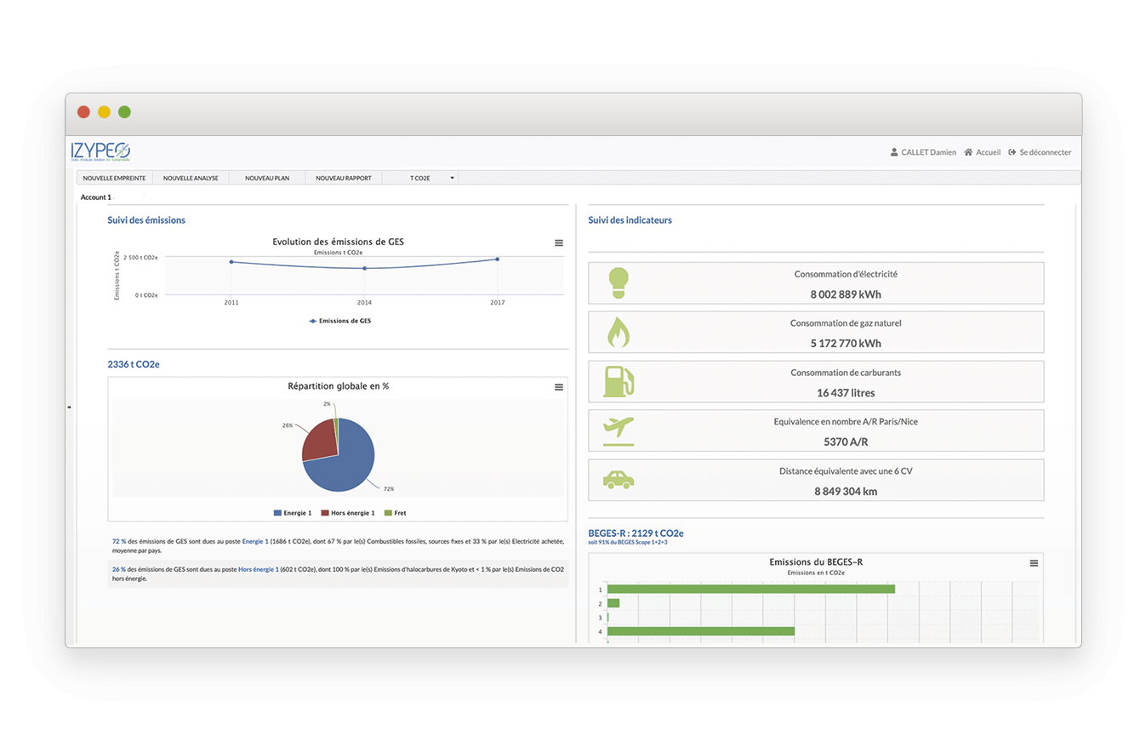Screen dimensions: 1140x747
Task: Click the IZYPEO logo
Action: pos(101,151)
